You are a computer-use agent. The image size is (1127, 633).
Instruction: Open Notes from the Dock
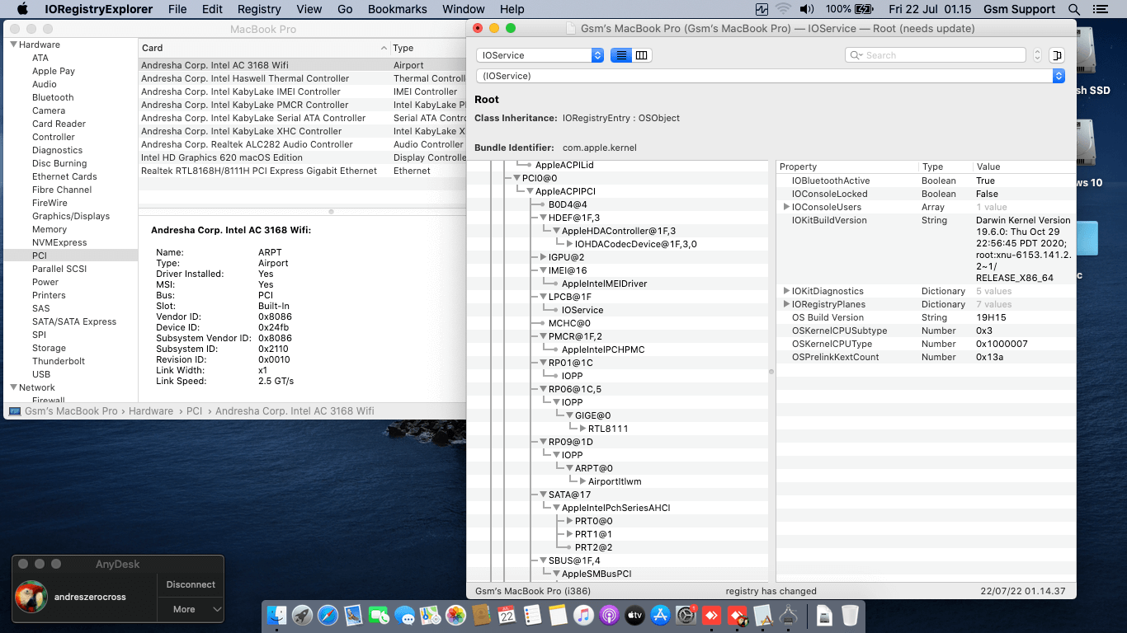[x=558, y=615]
